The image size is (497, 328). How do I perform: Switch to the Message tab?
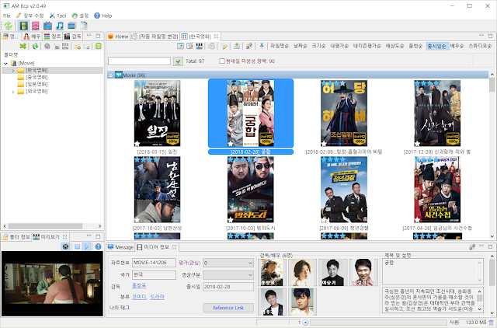121,247
